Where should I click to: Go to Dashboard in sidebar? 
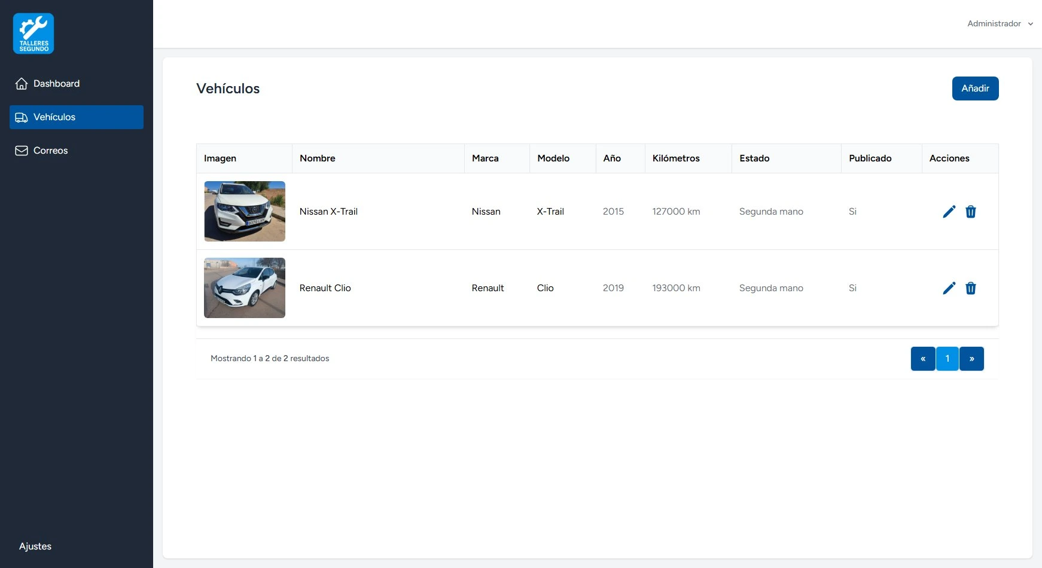pos(77,84)
